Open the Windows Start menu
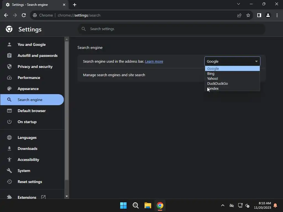283x212 pixels. click(124, 205)
